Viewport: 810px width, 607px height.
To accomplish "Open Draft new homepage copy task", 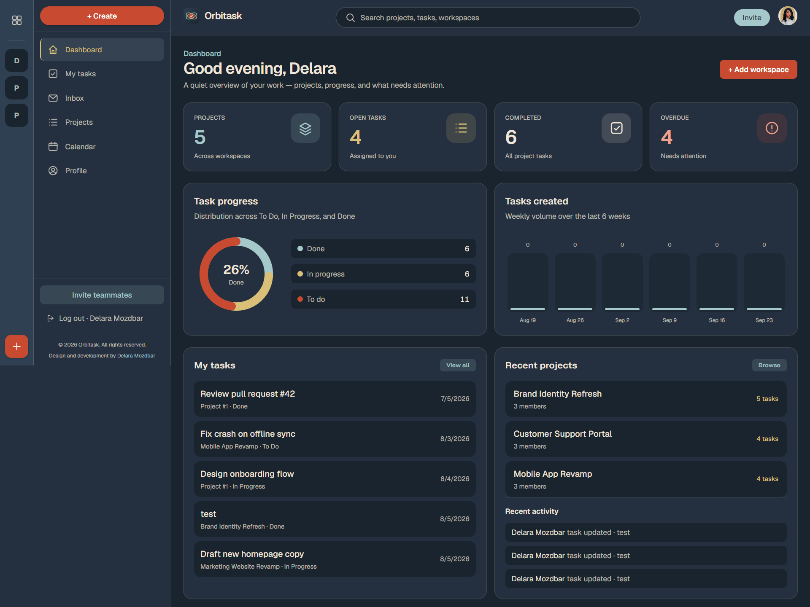I will click(x=335, y=559).
